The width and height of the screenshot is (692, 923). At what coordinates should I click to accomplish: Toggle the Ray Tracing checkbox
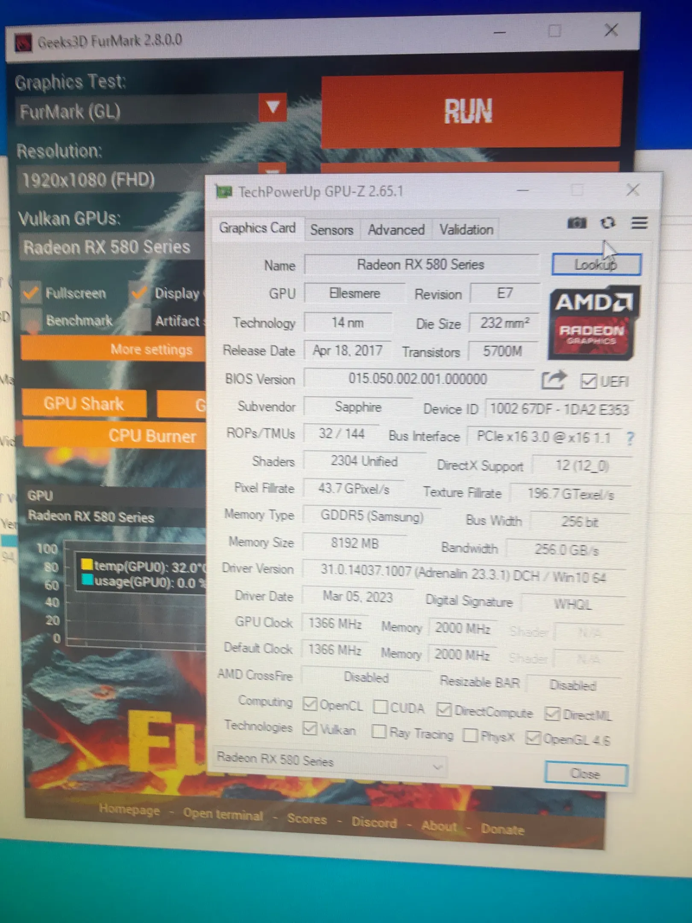379,732
